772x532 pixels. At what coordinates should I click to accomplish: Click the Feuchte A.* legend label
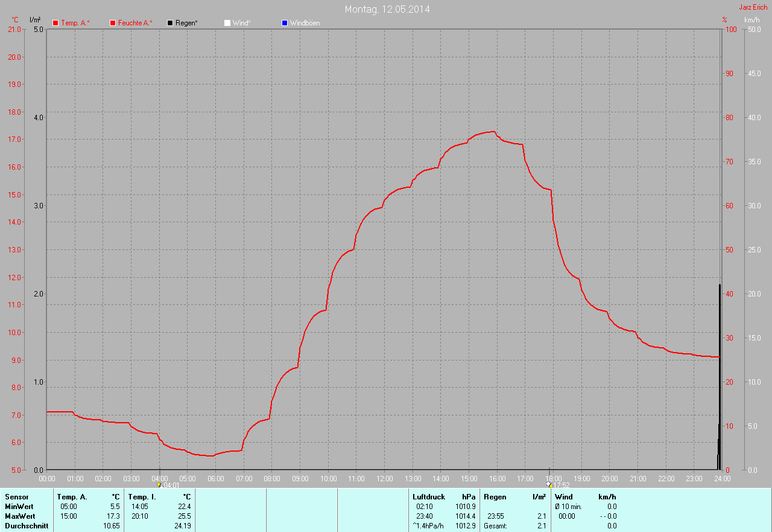pyautogui.click(x=135, y=23)
